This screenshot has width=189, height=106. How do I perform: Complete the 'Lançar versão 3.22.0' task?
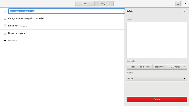pos(5,26)
